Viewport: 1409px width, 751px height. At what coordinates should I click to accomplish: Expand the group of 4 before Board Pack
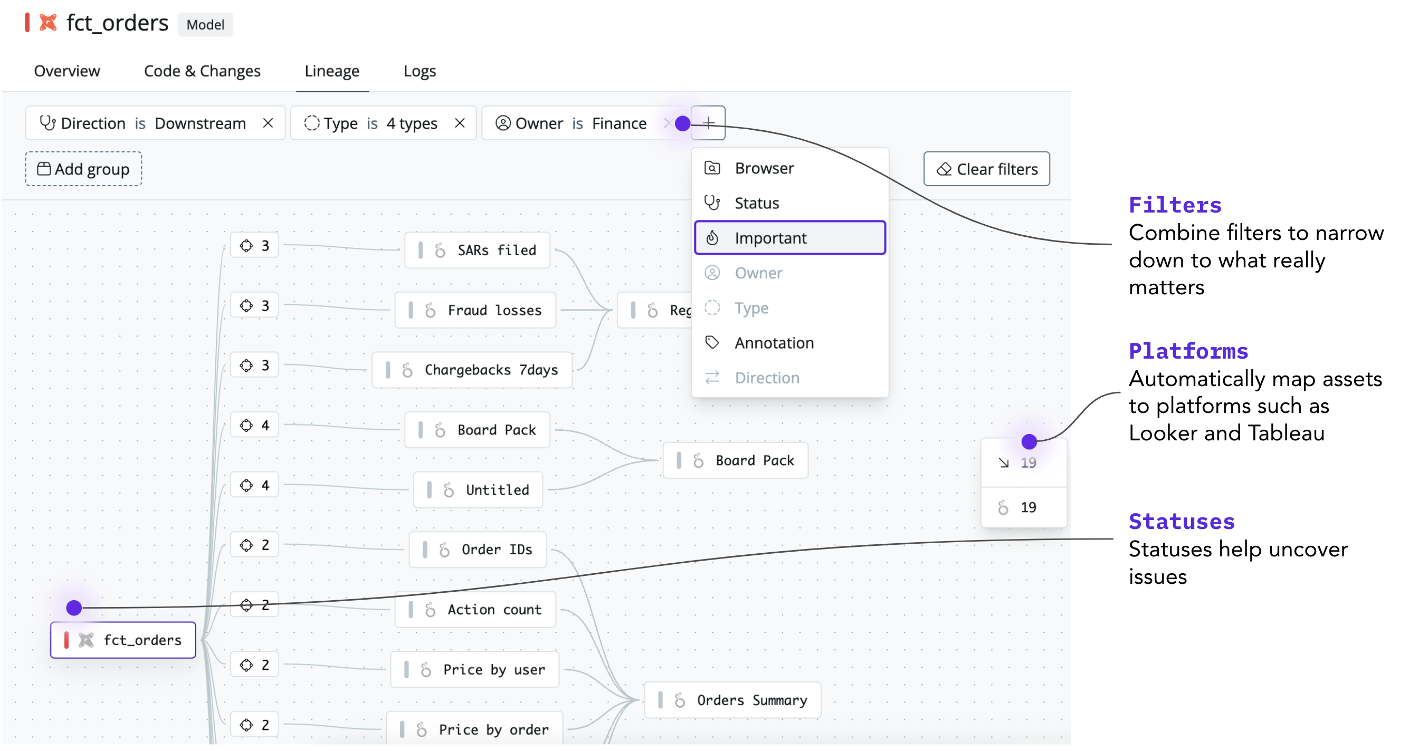pyautogui.click(x=254, y=425)
